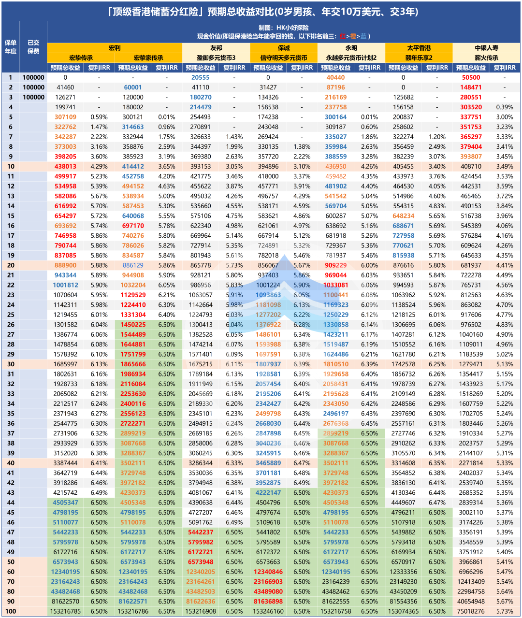
Task: Select the 中银人寿 company header
Action: 486,48
